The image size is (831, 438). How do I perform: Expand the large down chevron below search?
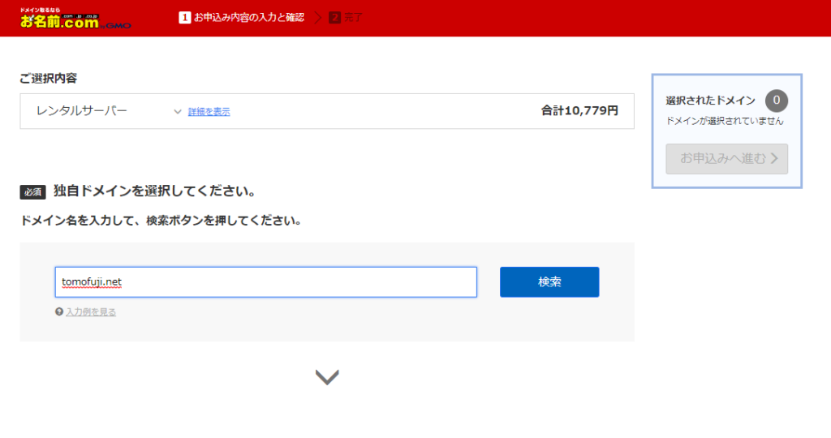tap(327, 377)
